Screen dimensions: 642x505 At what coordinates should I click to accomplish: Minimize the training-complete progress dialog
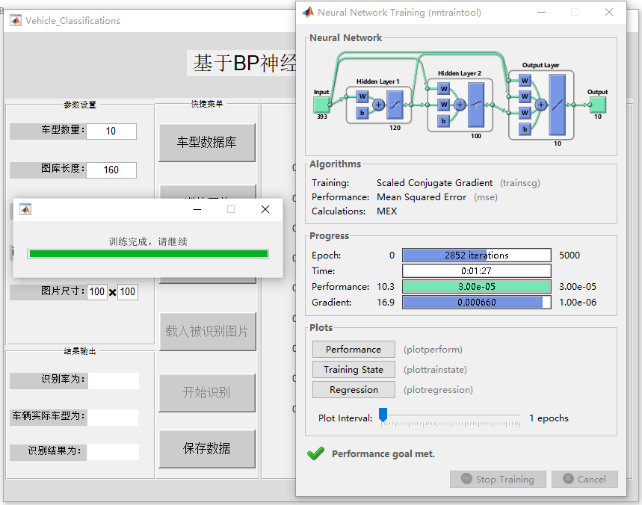[197, 209]
